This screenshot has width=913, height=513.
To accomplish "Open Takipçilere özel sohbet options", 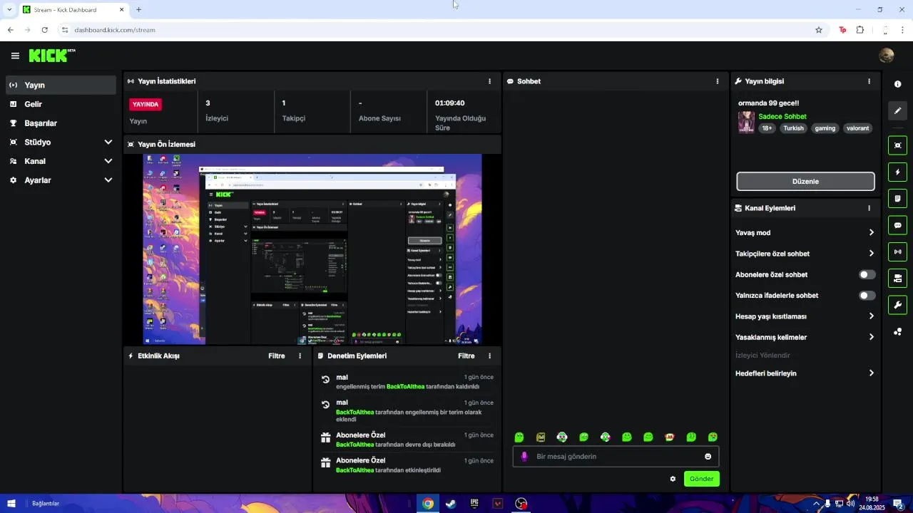I will (x=805, y=253).
